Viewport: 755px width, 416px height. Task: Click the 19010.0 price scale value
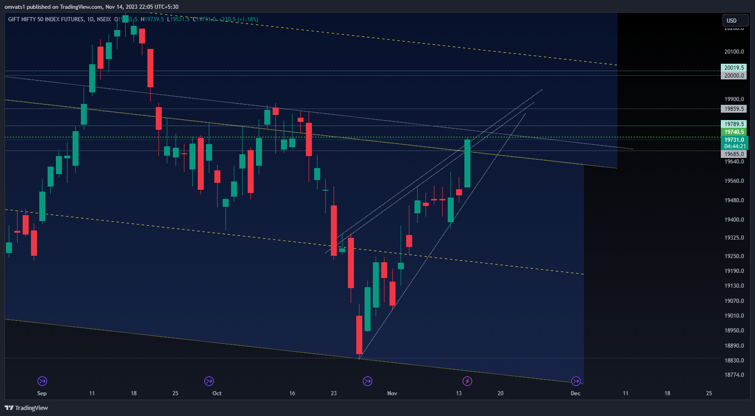(x=734, y=316)
